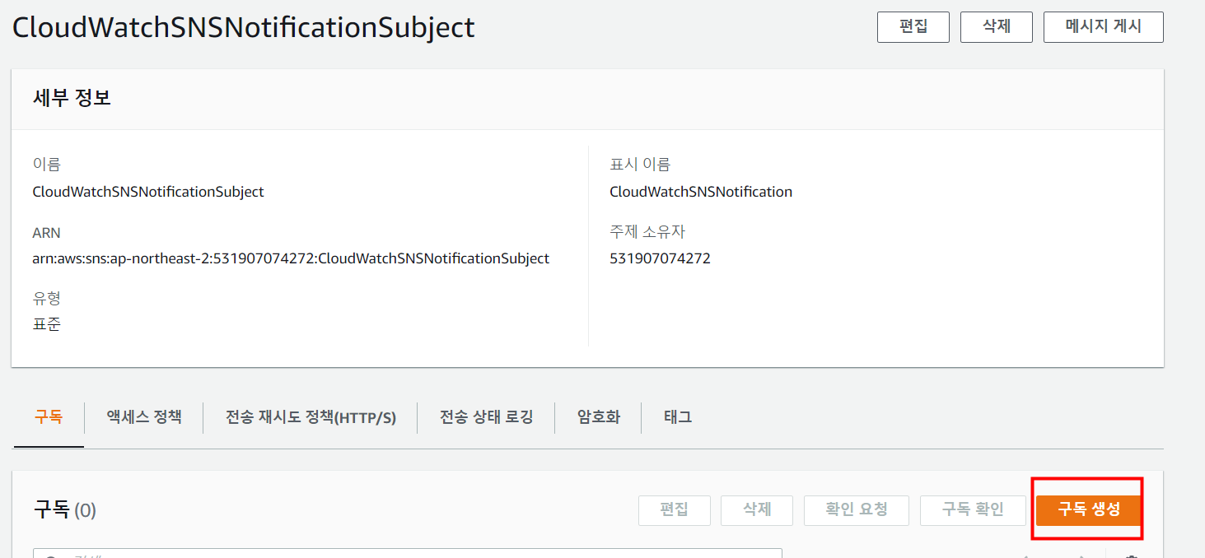Click the 유형 field label
The width and height of the screenshot is (1205, 558).
tap(47, 298)
